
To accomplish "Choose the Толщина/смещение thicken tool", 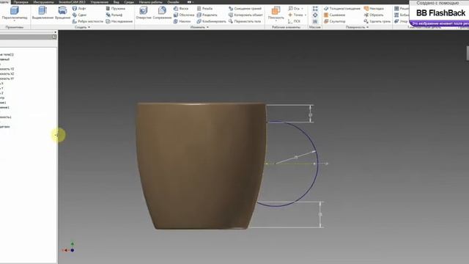I will 342,9.
